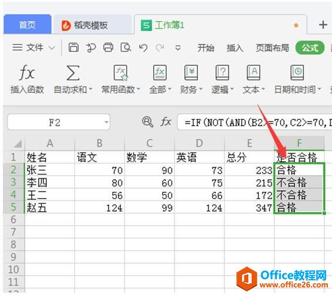Click cell with value 172
This screenshot has width=332, height=295.
[x=249, y=195]
